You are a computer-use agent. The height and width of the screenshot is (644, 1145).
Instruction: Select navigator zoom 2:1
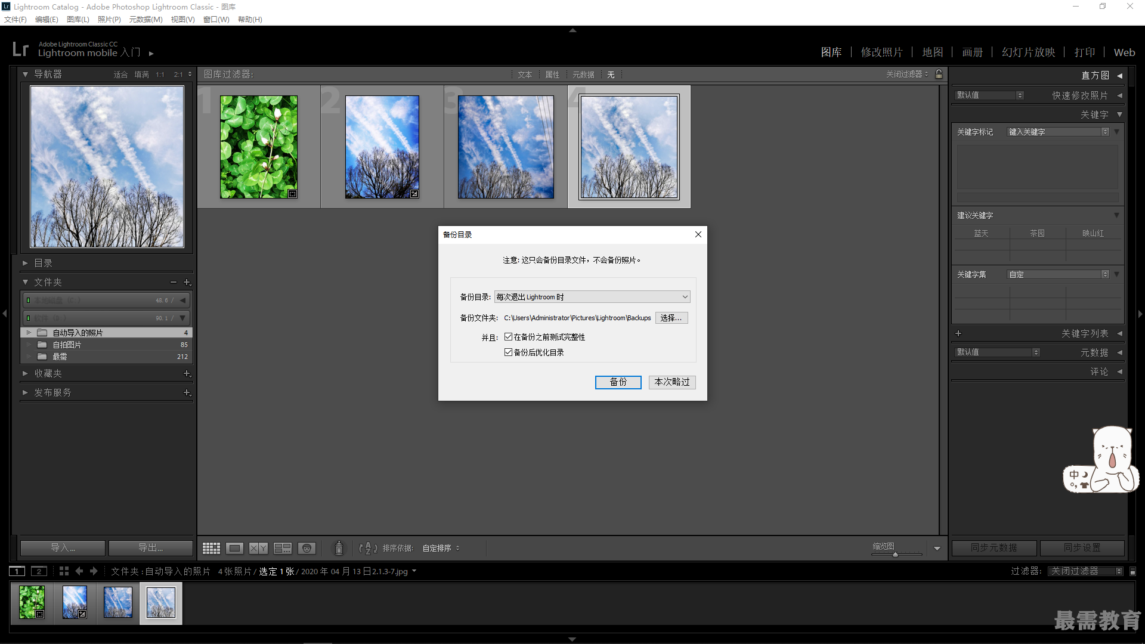tap(178, 75)
